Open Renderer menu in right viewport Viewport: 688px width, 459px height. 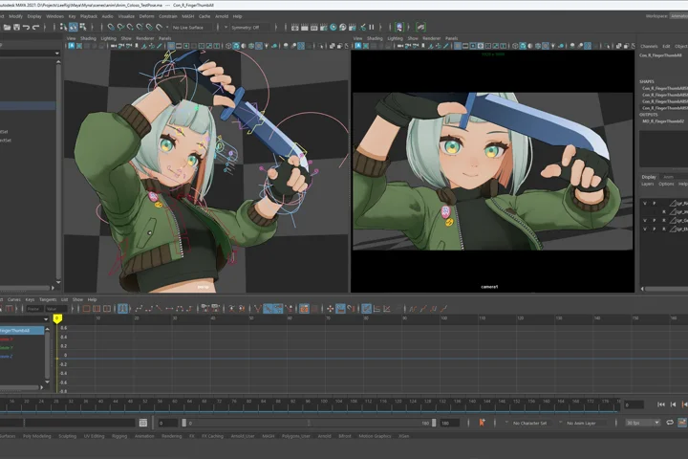[x=431, y=38]
